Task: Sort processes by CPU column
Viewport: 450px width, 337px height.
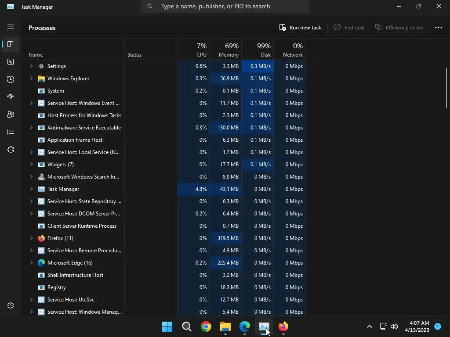Action: (x=193, y=50)
